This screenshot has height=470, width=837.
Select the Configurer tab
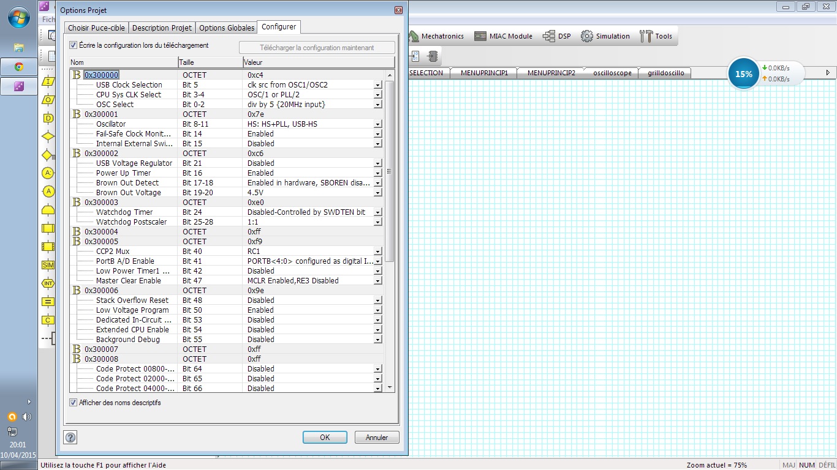pyautogui.click(x=279, y=27)
